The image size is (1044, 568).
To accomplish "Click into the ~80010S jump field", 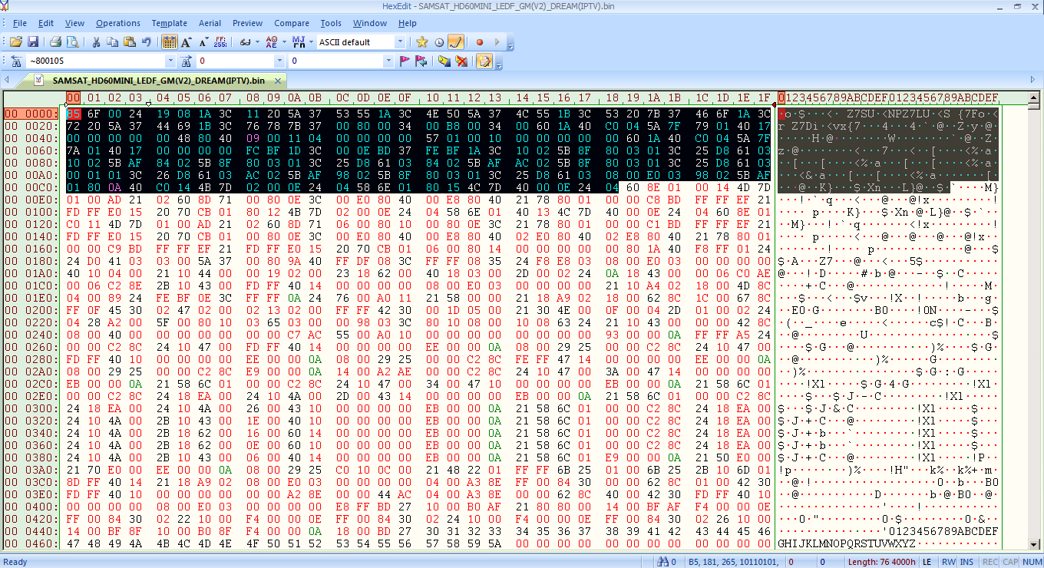I will pos(96,61).
